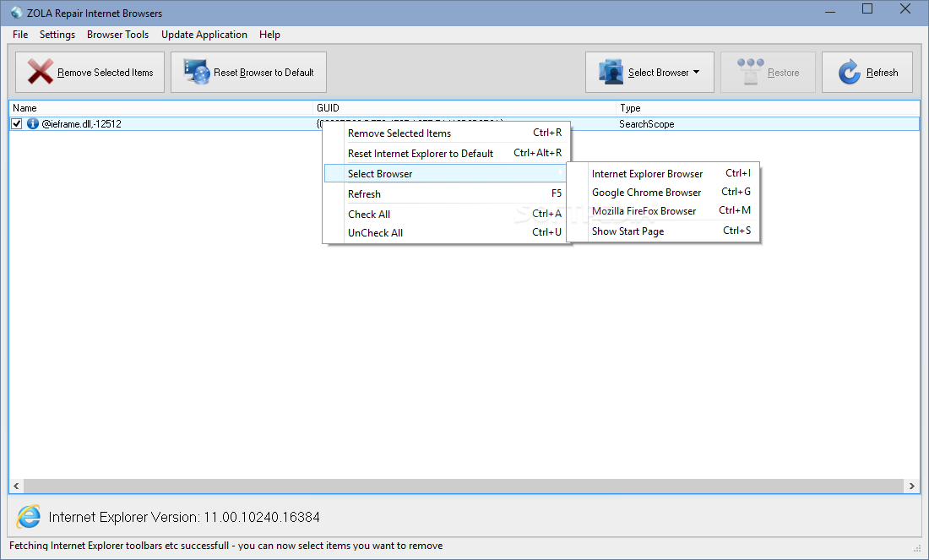929x560 pixels.
Task: Select Show Start Page in the submenu
Action: click(x=663, y=231)
